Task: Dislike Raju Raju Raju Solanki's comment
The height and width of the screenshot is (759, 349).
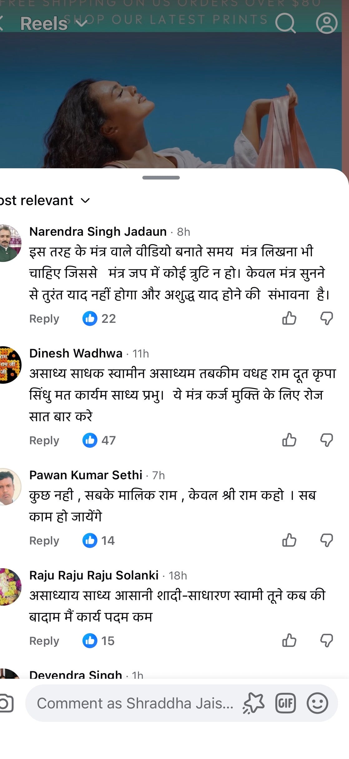Action: [x=327, y=641]
